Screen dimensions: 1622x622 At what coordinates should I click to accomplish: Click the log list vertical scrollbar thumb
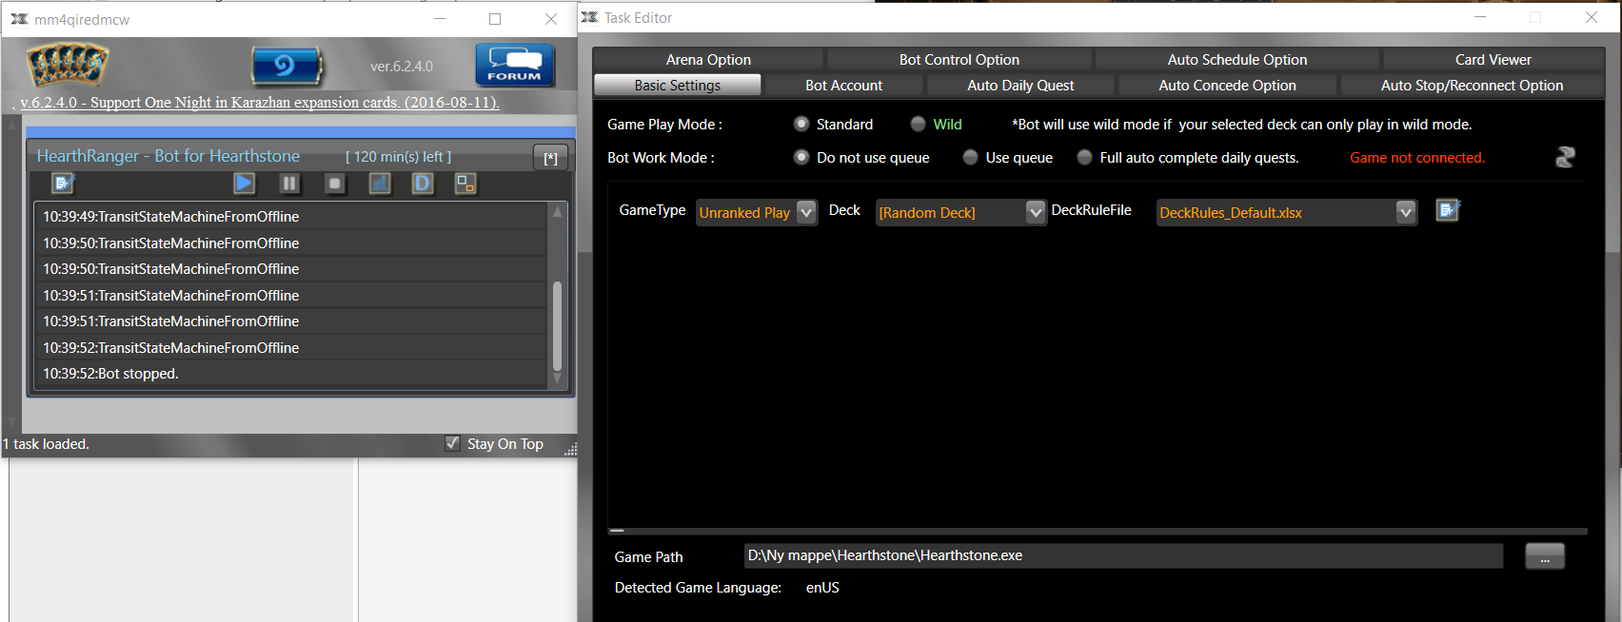click(558, 325)
